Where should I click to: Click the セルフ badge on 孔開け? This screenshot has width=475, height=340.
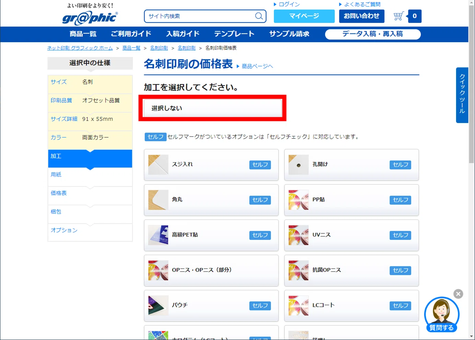[400, 165]
